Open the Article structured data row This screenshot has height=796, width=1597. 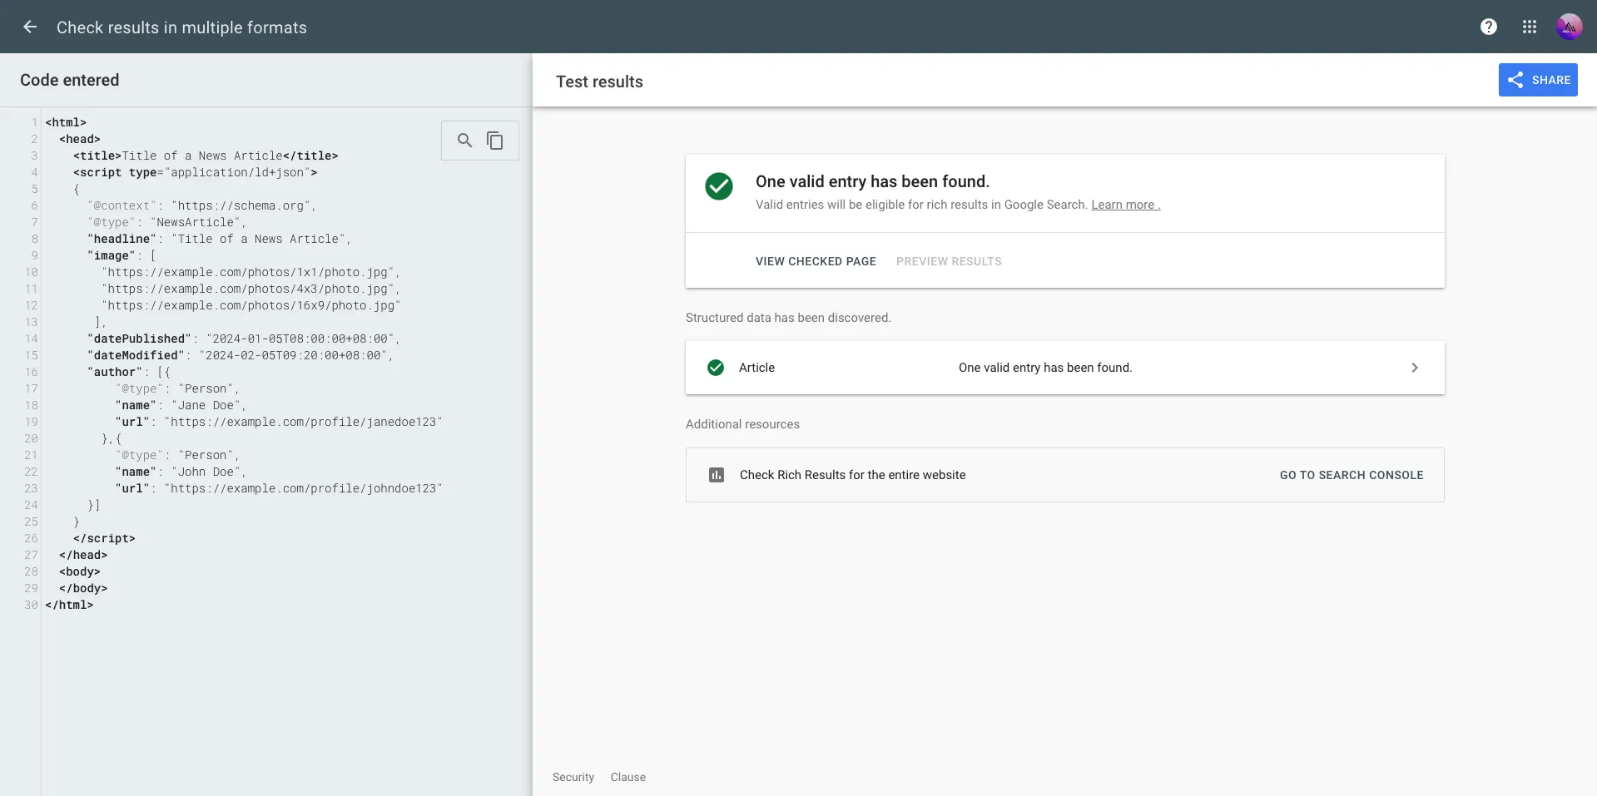[1044, 368]
